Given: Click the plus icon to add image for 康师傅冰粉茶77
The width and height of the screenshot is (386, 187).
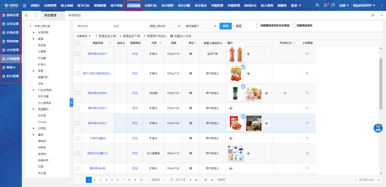Looking at the screenshot, I should click(x=249, y=54).
